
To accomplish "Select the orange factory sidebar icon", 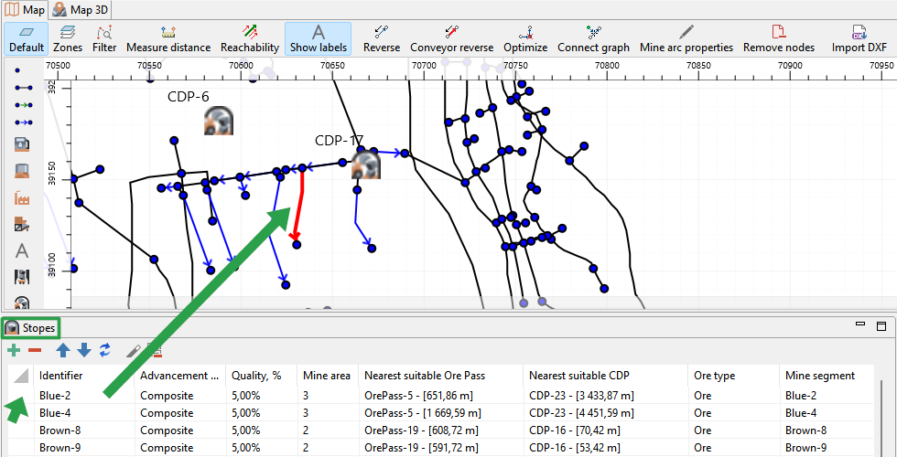I will 22,197.
